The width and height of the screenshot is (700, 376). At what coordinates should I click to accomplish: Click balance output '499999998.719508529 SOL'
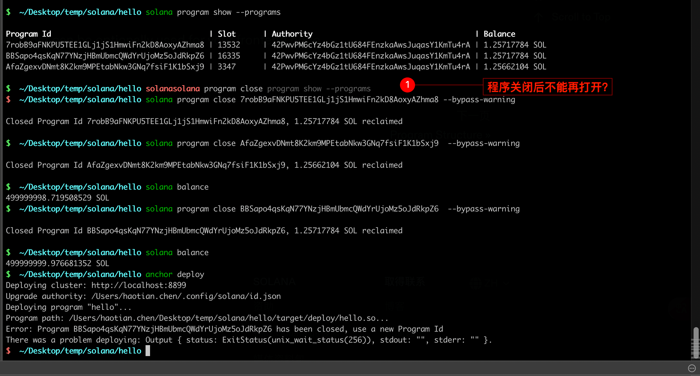57,198
